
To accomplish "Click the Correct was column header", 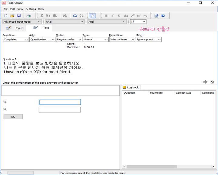I will coord(187,93).
